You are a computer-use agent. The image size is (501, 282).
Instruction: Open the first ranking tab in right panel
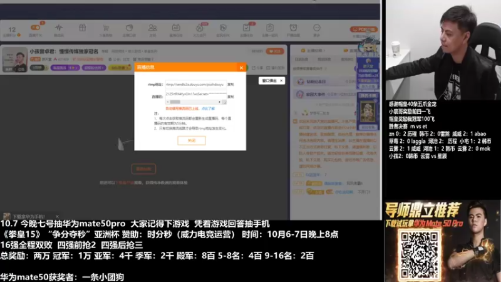(x=301, y=60)
